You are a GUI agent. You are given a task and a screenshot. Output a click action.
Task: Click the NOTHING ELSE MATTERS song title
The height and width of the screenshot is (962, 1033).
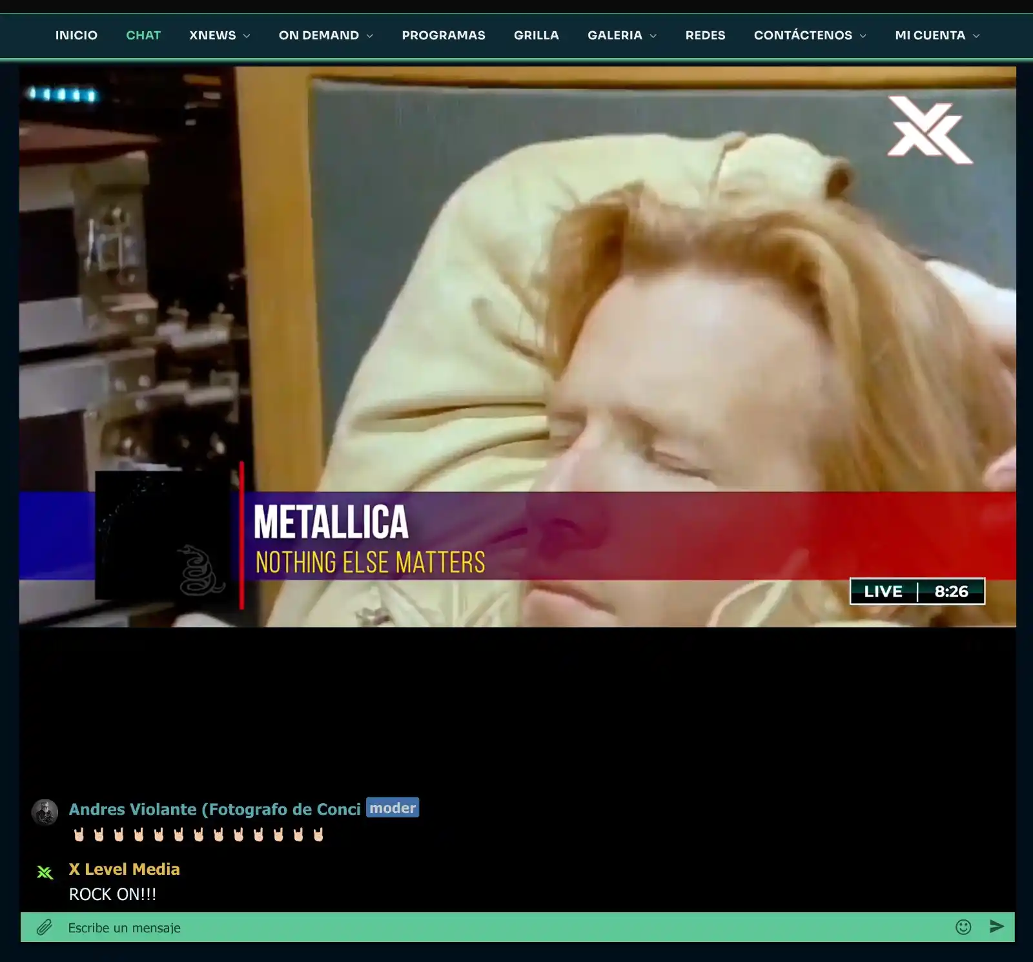pyautogui.click(x=370, y=562)
